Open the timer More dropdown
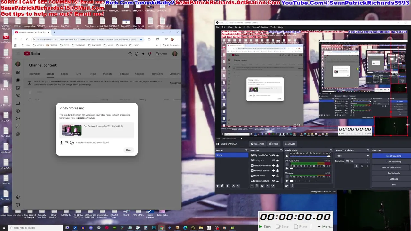This screenshot has height=231, width=411. pyautogui.click(x=325, y=227)
